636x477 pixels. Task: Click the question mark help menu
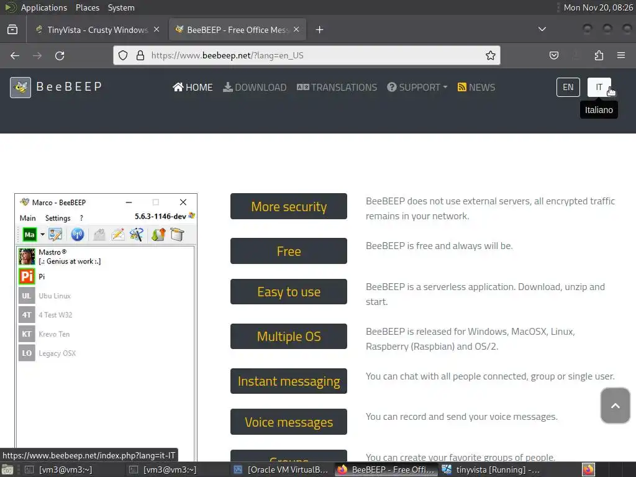coord(81,218)
